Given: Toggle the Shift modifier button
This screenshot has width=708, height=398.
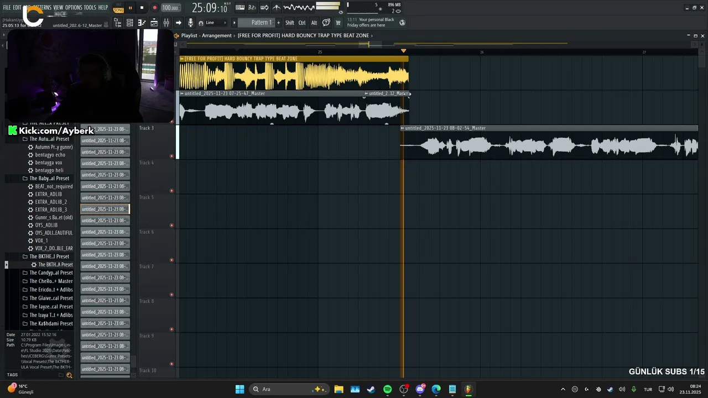Looking at the screenshot, I should (290, 23).
